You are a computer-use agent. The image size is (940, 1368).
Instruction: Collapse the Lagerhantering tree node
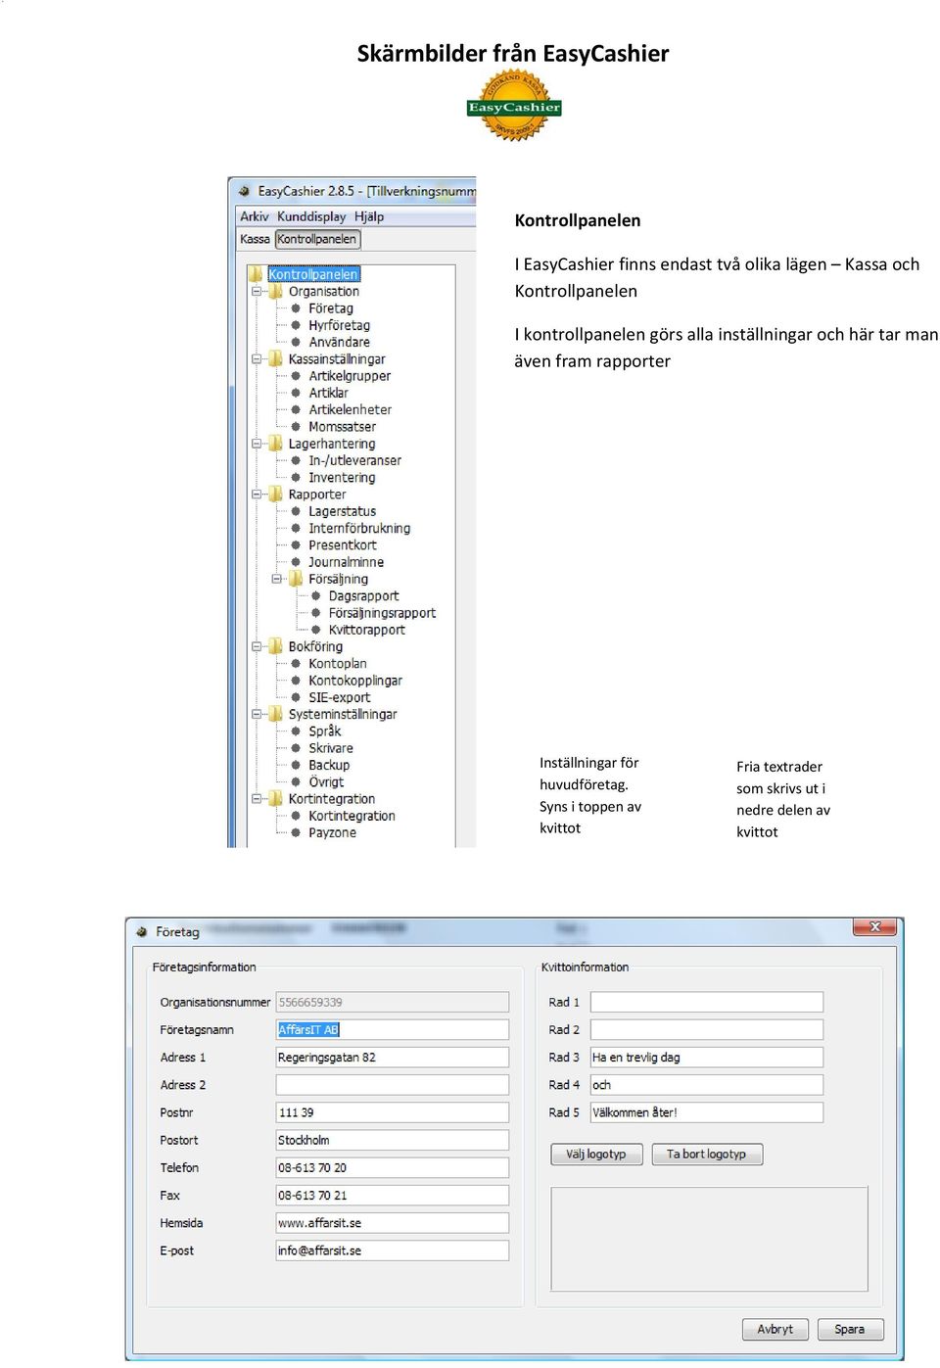(257, 444)
